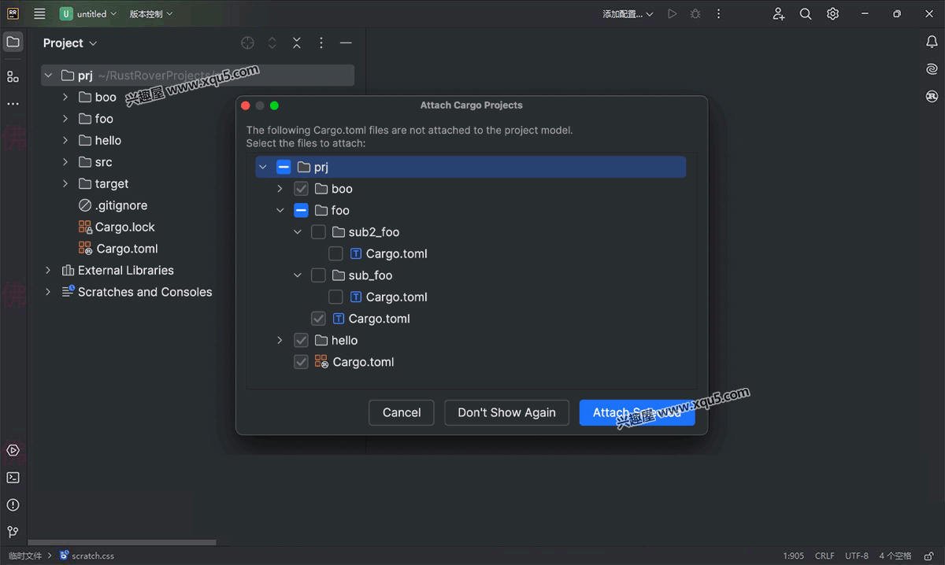Click the UTF-8 encoding indicator
The width and height of the screenshot is (945, 565).
point(857,556)
